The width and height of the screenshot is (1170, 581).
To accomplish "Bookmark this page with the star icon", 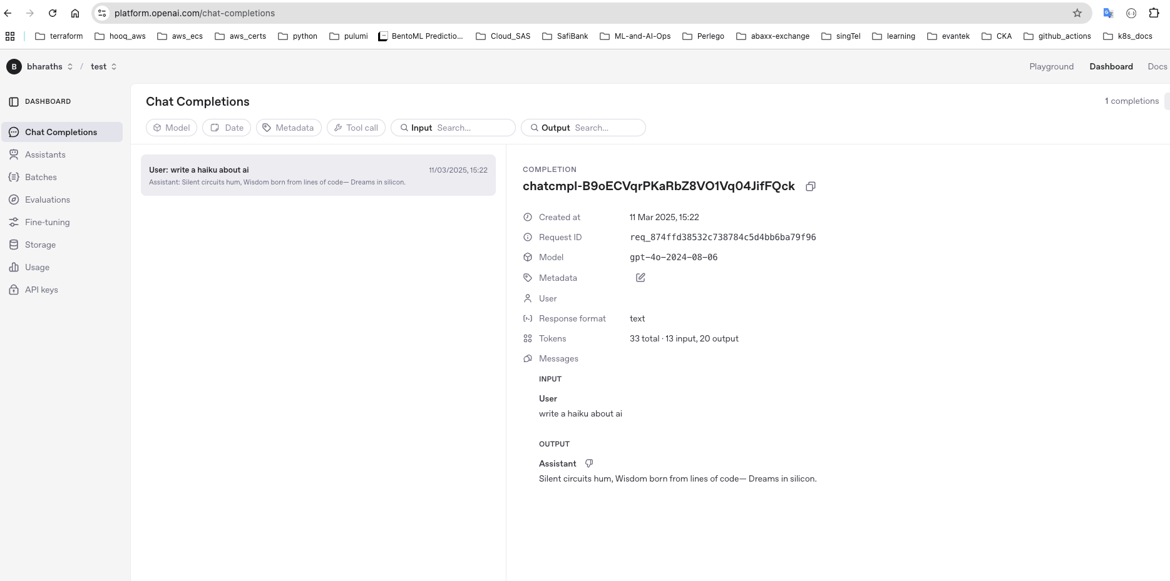I will [1077, 13].
